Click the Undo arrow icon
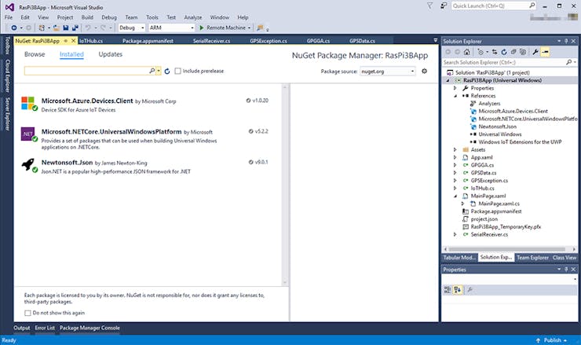 [88, 28]
